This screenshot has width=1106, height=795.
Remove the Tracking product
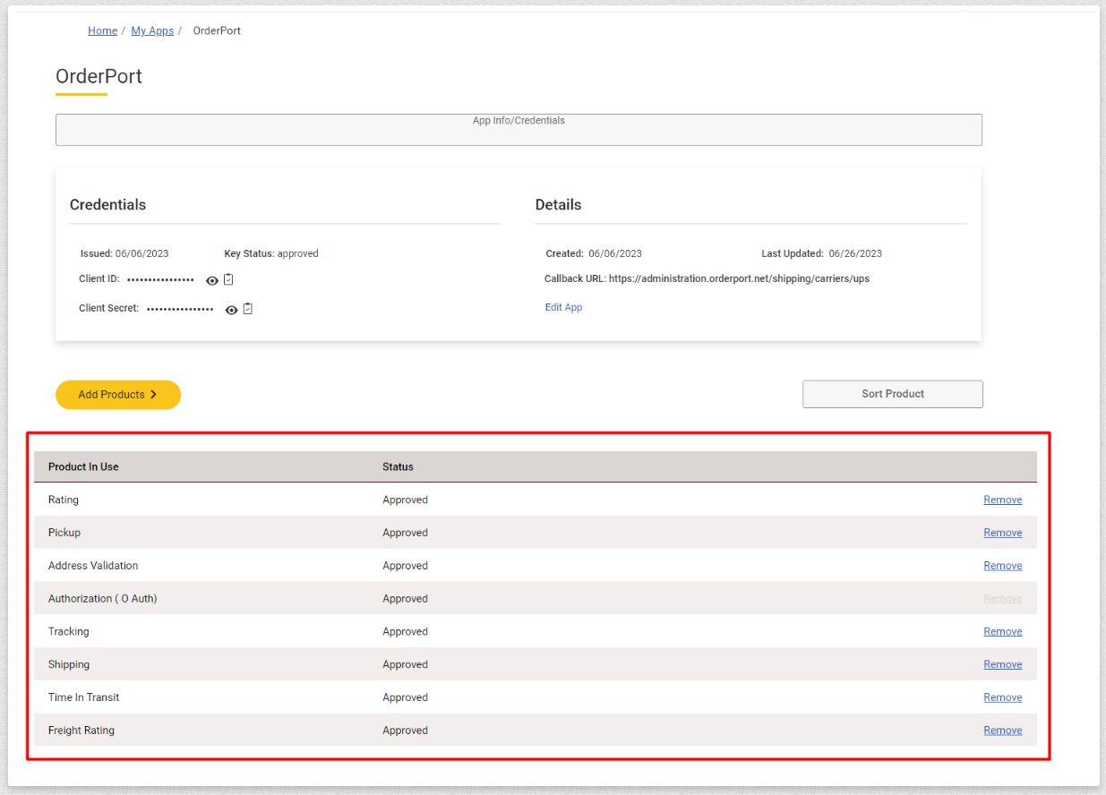[x=1003, y=631]
